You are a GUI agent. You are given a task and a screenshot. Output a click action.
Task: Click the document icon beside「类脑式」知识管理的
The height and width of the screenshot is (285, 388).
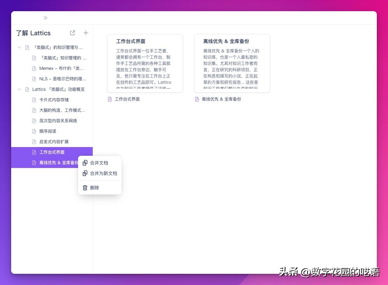click(34, 58)
